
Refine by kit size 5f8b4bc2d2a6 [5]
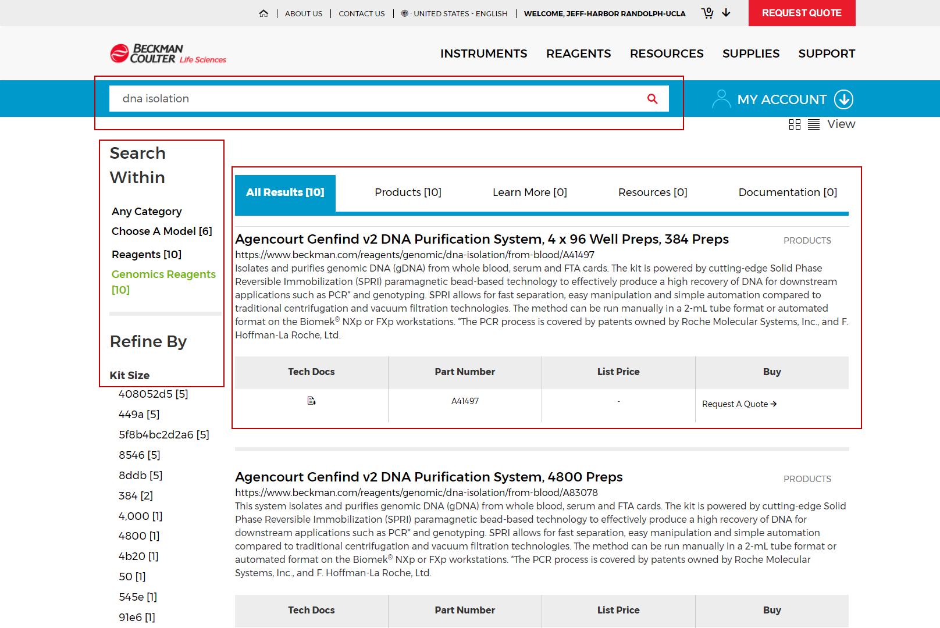coord(164,435)
